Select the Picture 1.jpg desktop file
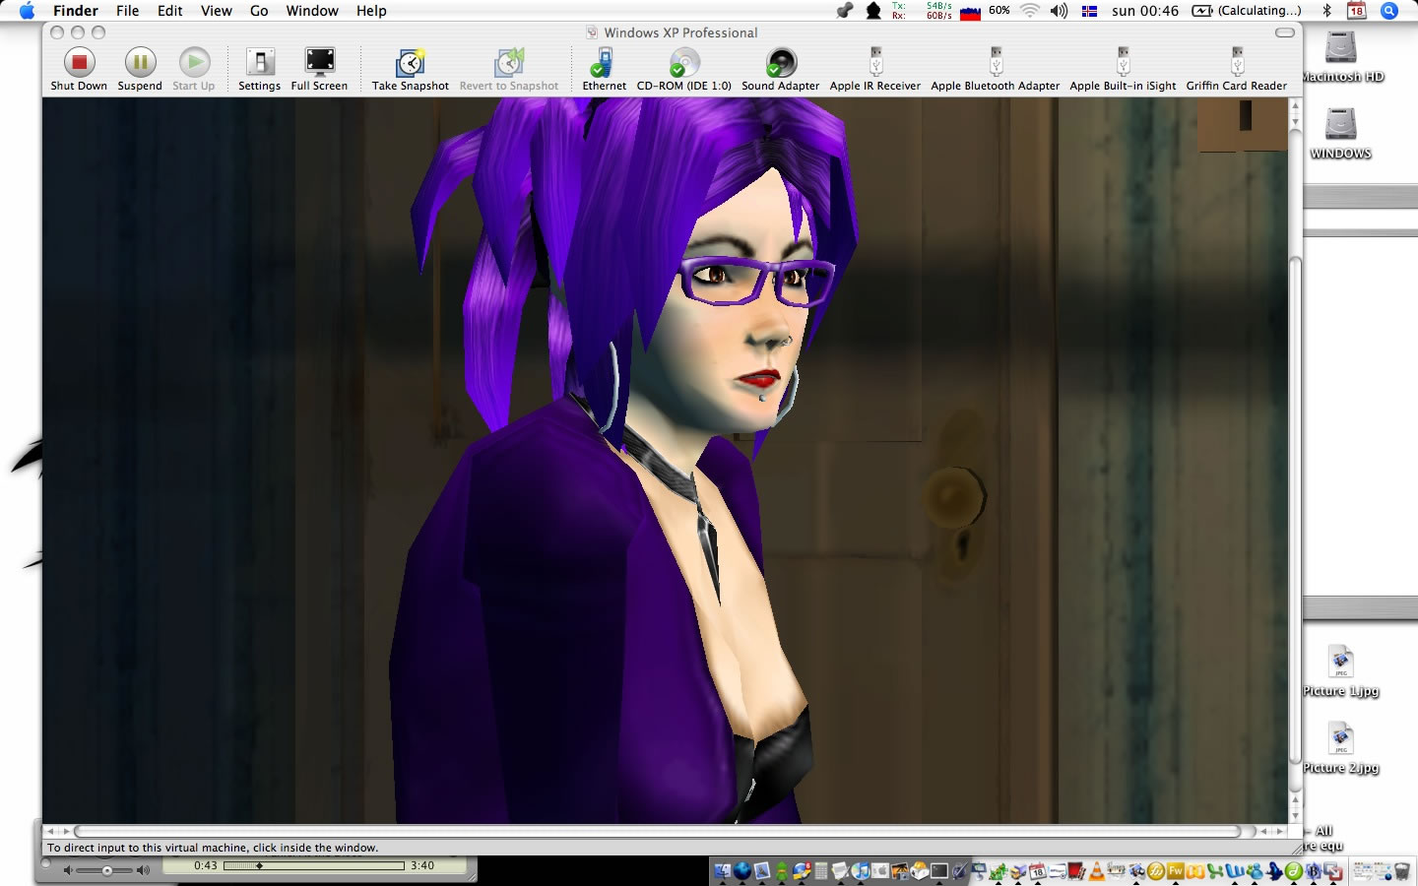Screen dimensions: 1418x886 coord(1341,671)
